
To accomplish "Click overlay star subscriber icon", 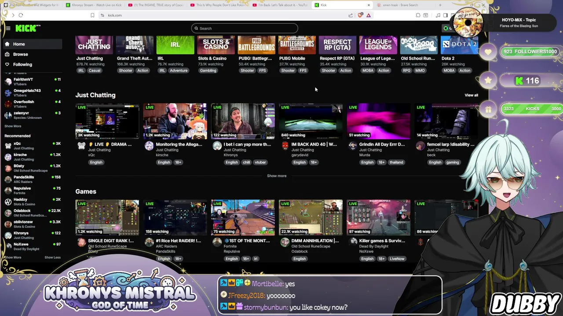I will click(488, 80).
